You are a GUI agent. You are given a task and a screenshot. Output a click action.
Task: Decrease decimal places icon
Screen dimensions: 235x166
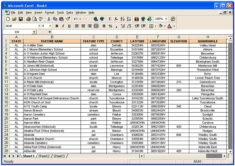pyautogui.click(x=129, y=26)
